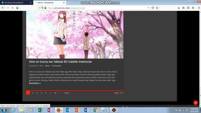Go to pagination page 4
Image resolution: width=201 pixels, height=113 pixels.
point(41,93)
